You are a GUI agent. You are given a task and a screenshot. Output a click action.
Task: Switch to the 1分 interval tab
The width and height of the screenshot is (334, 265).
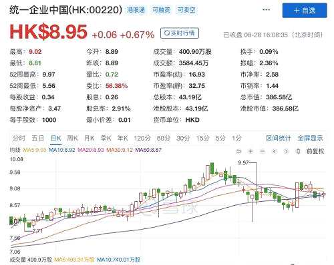click(x=236, y=138)
